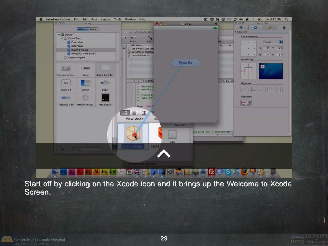Click the File Name column header

pyautogui.click(x=137, y=45)
